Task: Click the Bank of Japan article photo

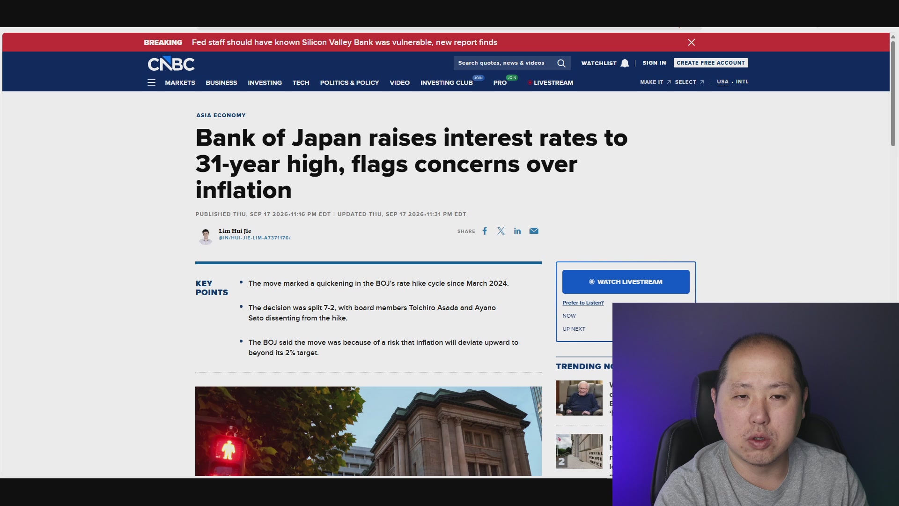Action: 368,431
